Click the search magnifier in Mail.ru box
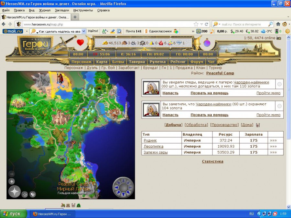 [x=271, y=24]
